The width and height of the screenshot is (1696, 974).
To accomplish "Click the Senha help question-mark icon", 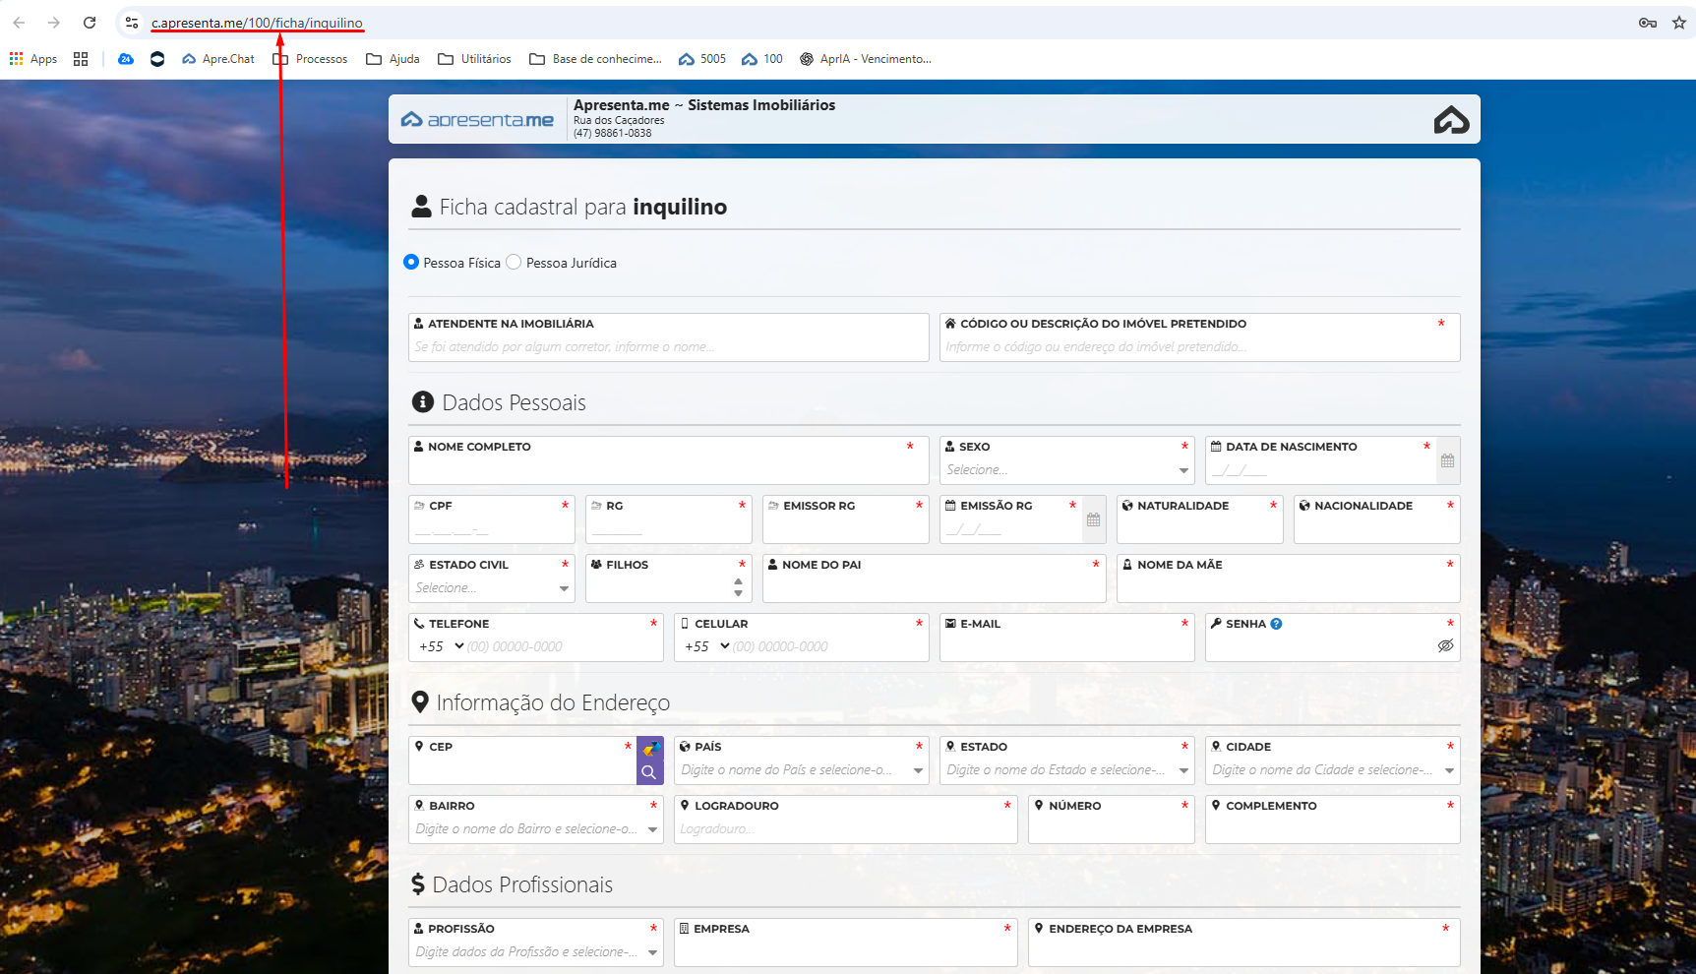I will tap(1276, 624).
